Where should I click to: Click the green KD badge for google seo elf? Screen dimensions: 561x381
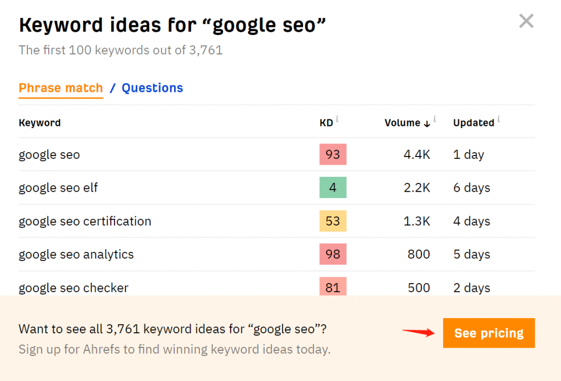333,188
